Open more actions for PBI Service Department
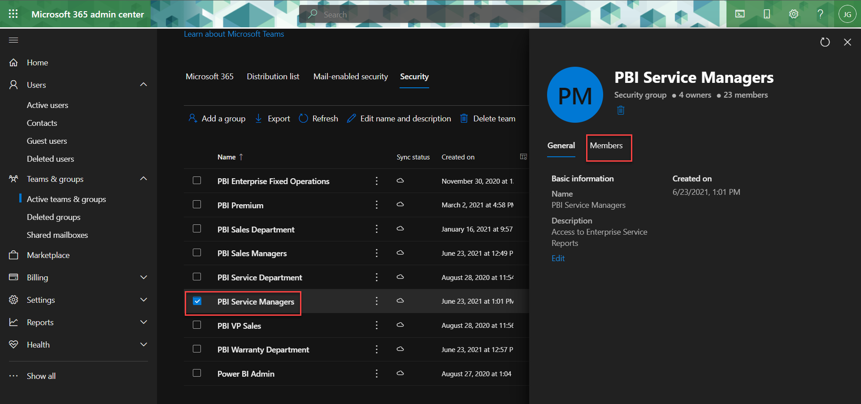The width and height of the screenshot is (861, 404). click(x=377, y=277)
